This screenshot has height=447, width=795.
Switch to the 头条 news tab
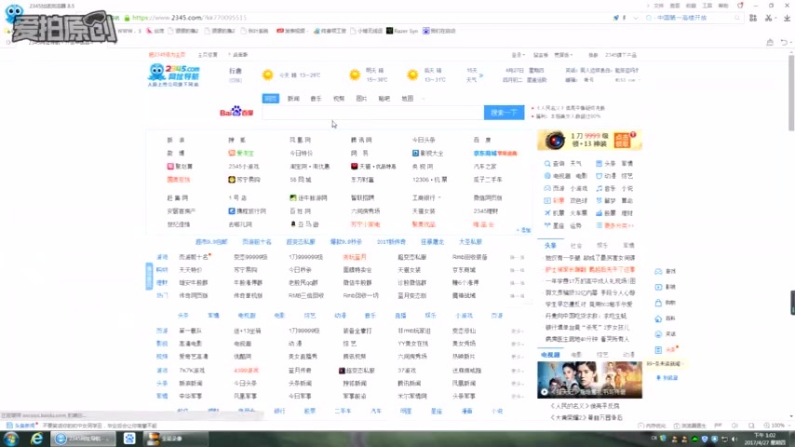(x=550, y=246)
